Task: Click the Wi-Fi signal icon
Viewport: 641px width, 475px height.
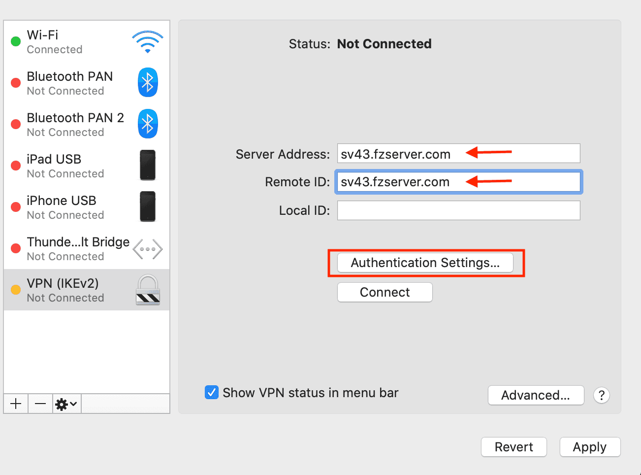Action: click(x=147, y=42)
